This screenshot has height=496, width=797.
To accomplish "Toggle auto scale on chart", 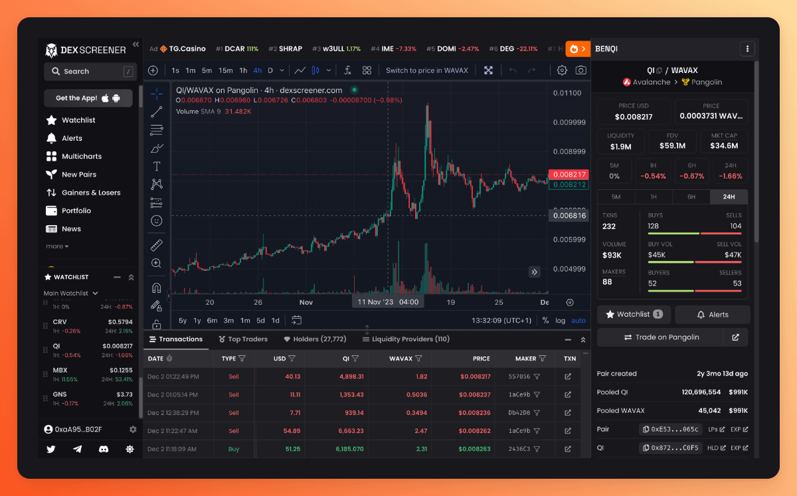I will [578, 321].
